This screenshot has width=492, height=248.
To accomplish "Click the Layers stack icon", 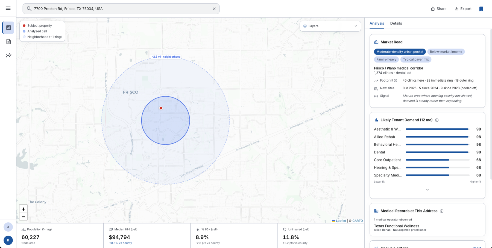I will pyautogui.click(x=305, y=26).
